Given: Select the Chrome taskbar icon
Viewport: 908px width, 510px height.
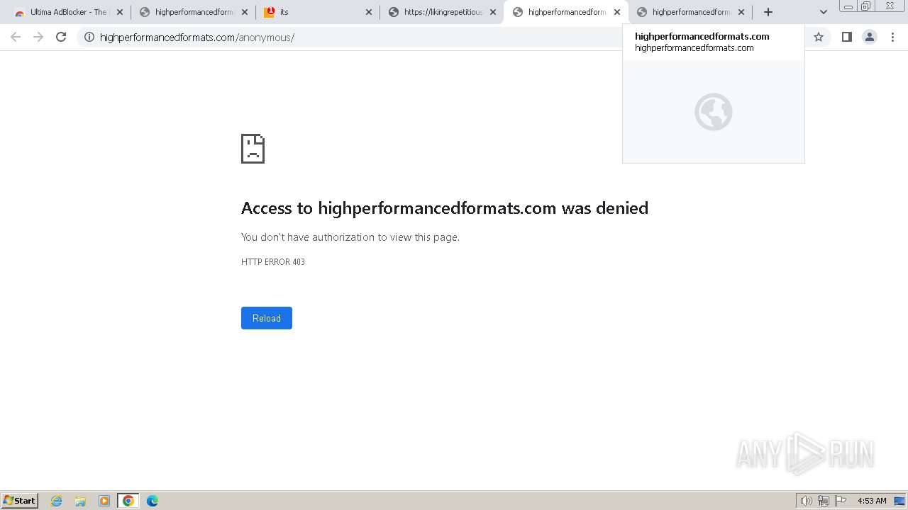Looking at the screenshot, I should 128,501.
